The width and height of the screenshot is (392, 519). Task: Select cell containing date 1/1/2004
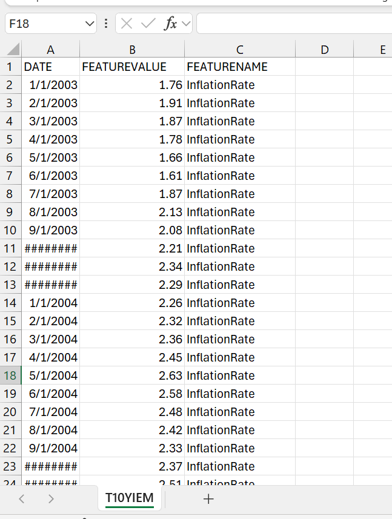pos(51,303)
